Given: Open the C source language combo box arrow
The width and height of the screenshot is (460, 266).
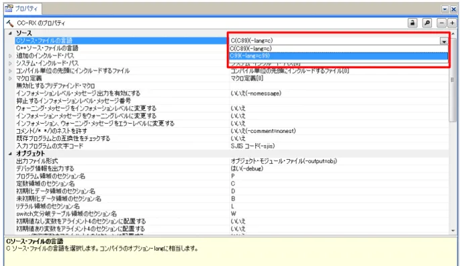Looking at the screenshot, I should coord(444,41).
